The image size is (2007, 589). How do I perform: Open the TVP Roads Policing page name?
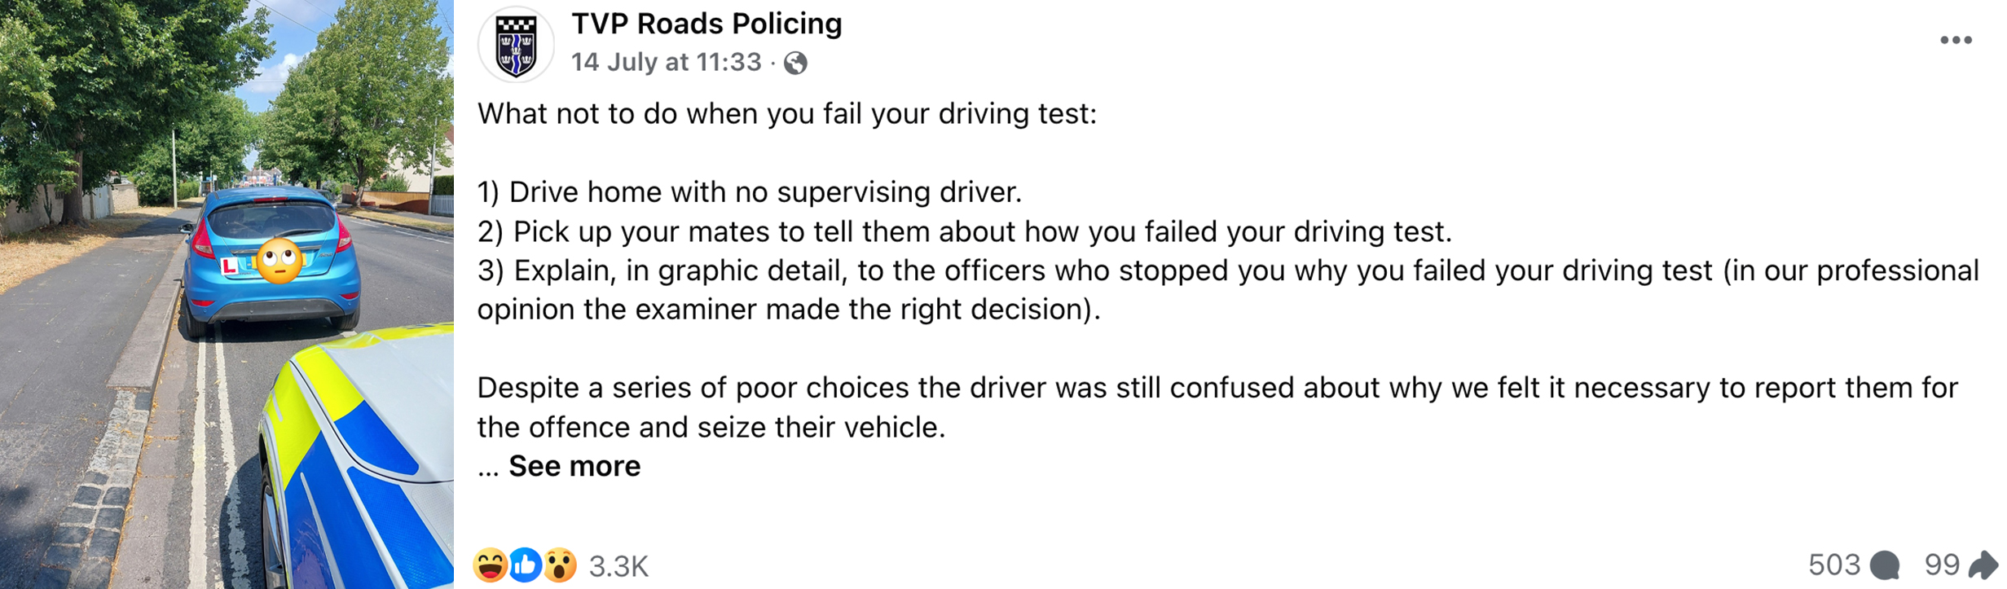coord(706,24)
